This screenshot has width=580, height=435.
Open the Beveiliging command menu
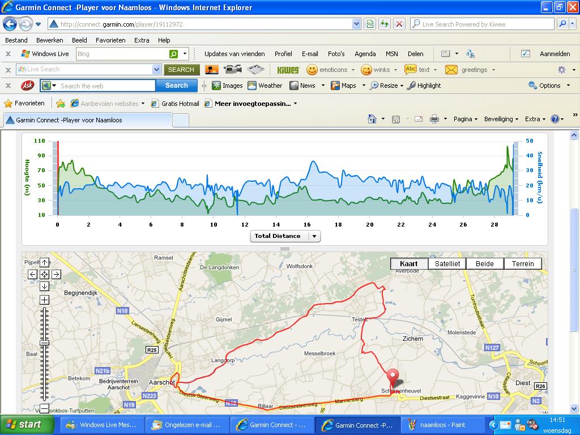pyautogui.click(x=501, y=119)
